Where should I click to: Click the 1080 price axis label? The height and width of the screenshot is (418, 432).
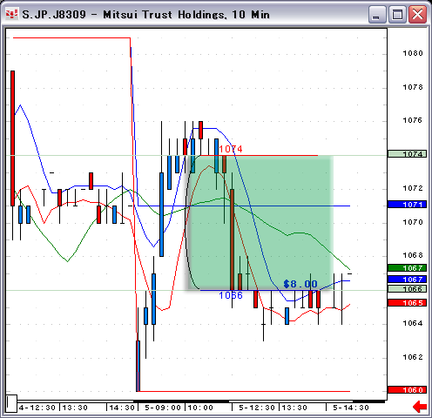click(x=413, y=53)
